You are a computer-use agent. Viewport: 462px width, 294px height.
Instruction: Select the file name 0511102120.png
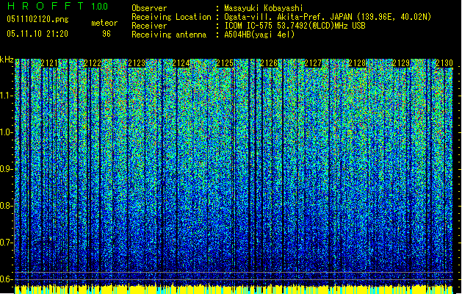tap(37, 19)
